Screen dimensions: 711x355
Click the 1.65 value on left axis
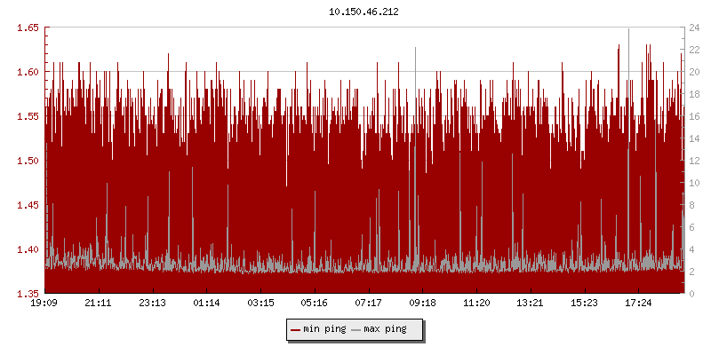[x=27, y=28]
